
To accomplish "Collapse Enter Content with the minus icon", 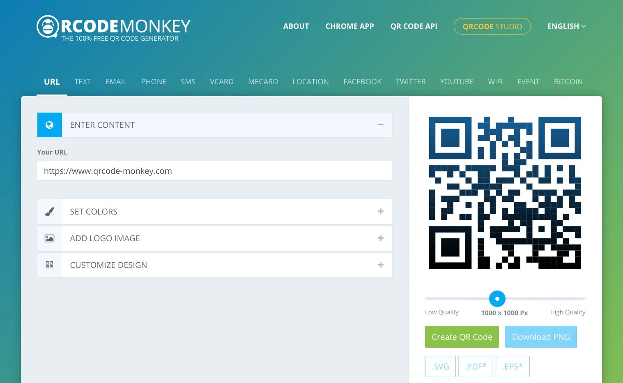I will coord(381,125).
